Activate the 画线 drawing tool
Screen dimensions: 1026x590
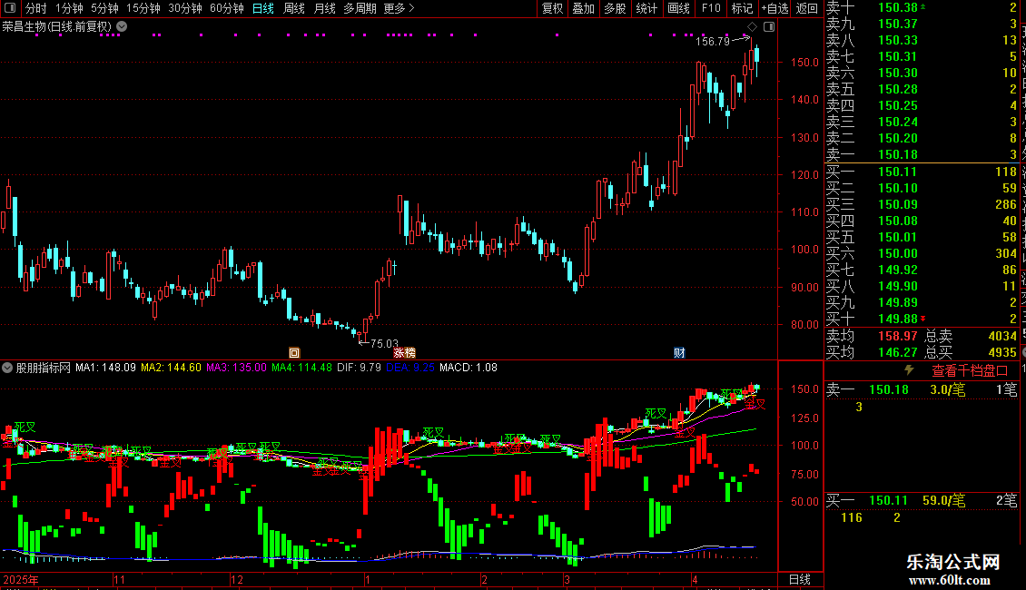pos(678,8)
